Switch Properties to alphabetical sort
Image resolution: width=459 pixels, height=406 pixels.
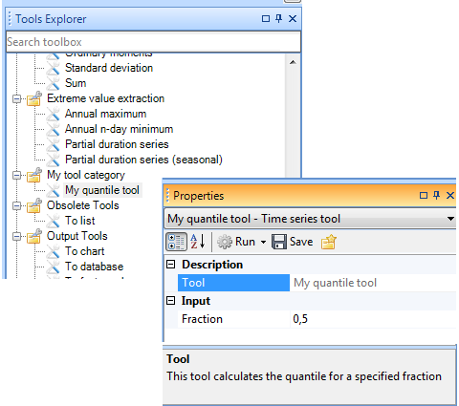click(x=198, y=242)
